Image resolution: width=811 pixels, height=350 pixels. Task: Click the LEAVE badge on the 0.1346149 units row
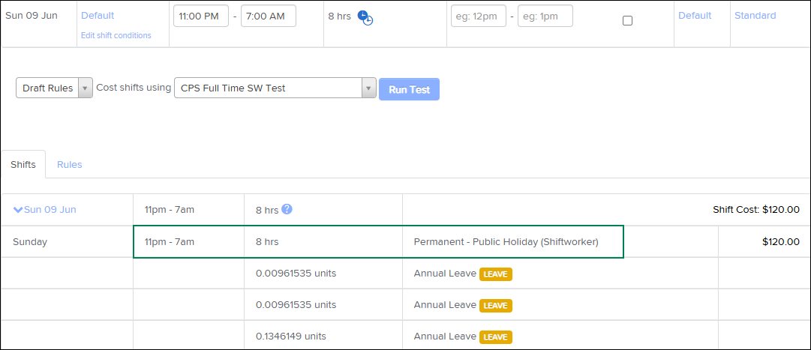pos(495,337)
